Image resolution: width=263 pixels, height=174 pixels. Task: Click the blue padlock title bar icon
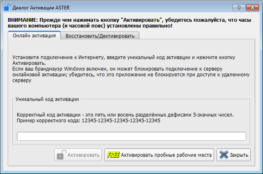[x=7, y=7]
